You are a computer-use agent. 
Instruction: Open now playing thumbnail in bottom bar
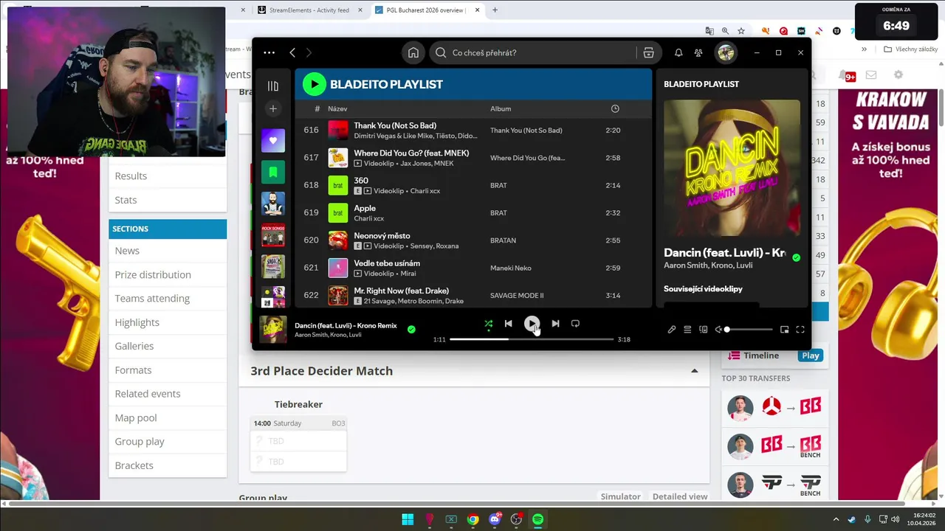point(273,330)
